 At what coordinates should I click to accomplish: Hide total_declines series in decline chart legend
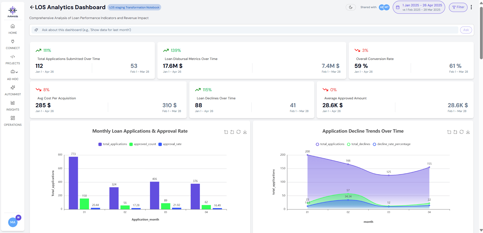[x=359, y=144]
